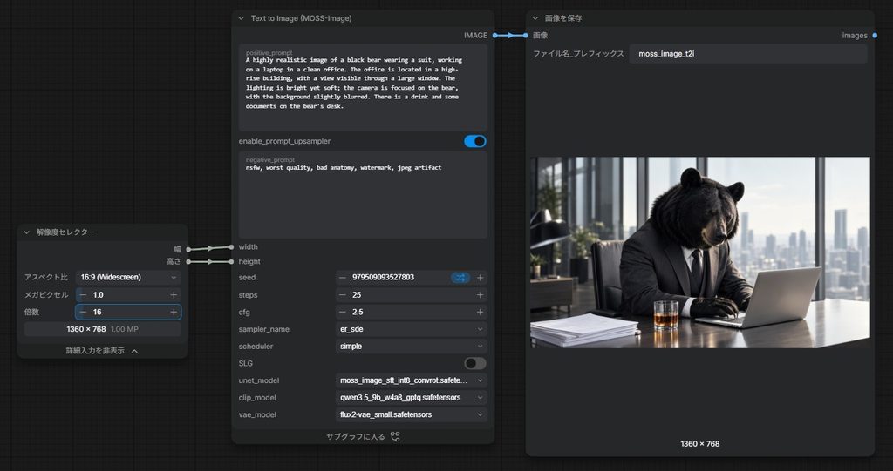Screen dimensions: 893x471
Task: Open the scheduler simple dropdown
Action: pos(412,346)
